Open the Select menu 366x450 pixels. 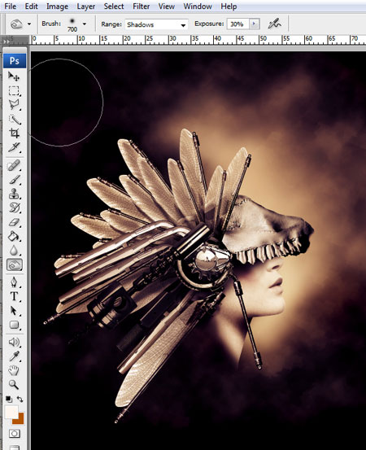point(114,6)
